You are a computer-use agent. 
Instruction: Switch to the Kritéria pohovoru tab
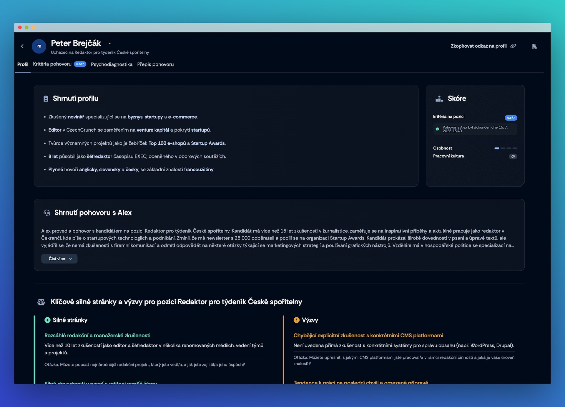(x=52, y=64)
